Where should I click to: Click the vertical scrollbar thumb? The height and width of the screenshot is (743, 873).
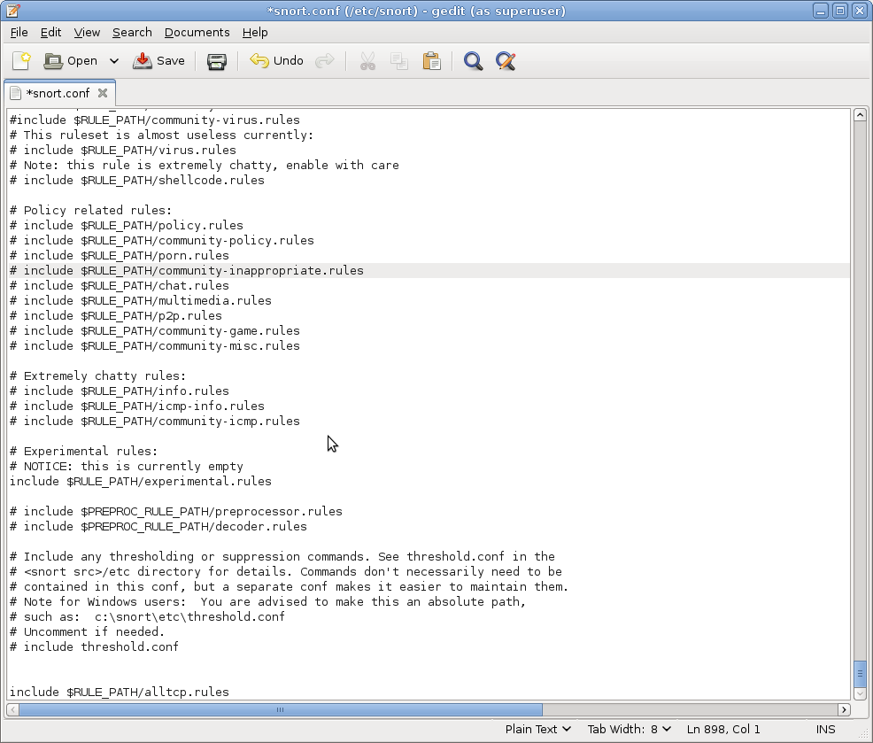click(x=860, y=674)
